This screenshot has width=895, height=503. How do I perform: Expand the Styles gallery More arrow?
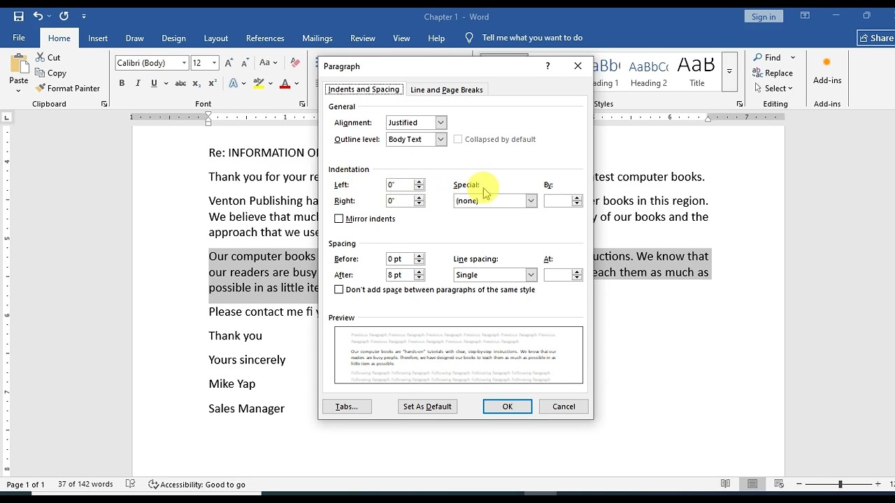(729, 71)
